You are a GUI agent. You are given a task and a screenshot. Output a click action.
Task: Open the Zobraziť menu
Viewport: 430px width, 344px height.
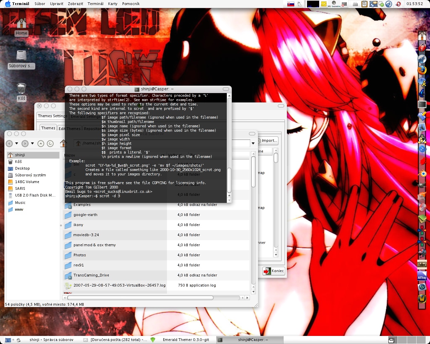[75, 4]
